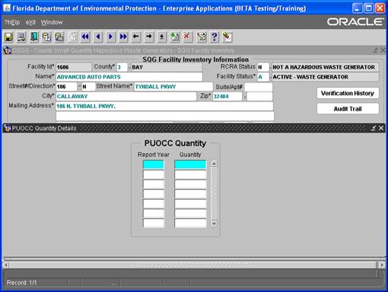Open the hElp menu
The image size is (388, 292).
coord(12,22)
